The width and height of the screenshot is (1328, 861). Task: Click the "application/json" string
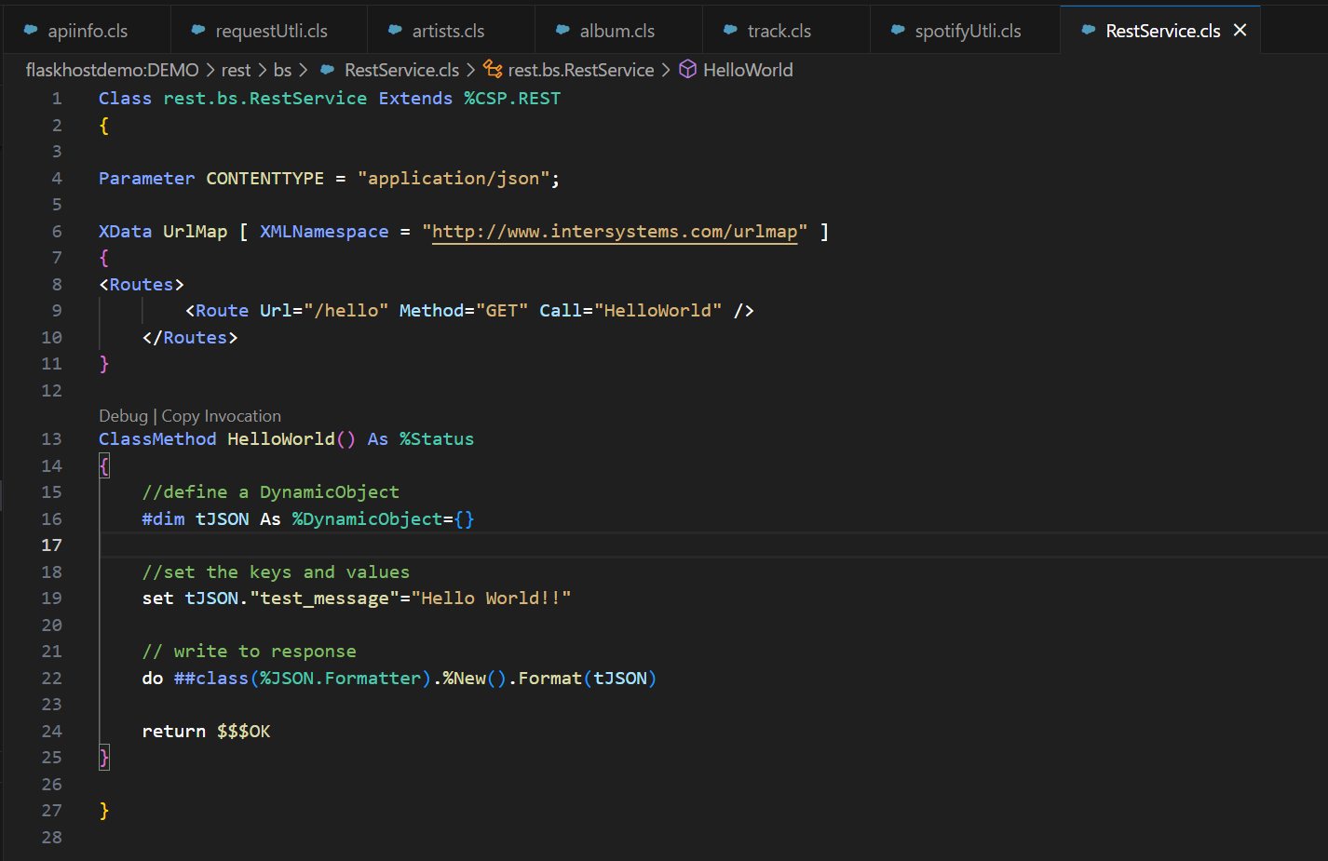[x=454, y=179]
